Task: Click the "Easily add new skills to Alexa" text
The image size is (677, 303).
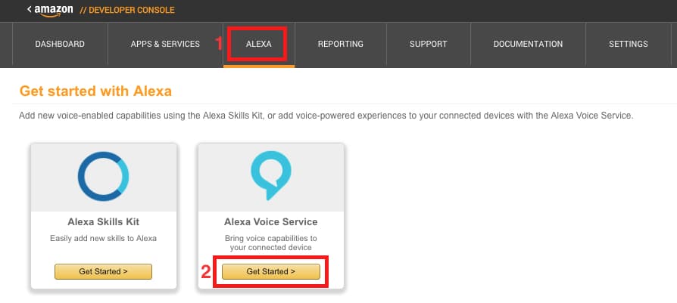Action: point(104,239)
